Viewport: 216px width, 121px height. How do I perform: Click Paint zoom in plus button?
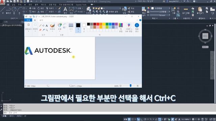click(137, 86)
